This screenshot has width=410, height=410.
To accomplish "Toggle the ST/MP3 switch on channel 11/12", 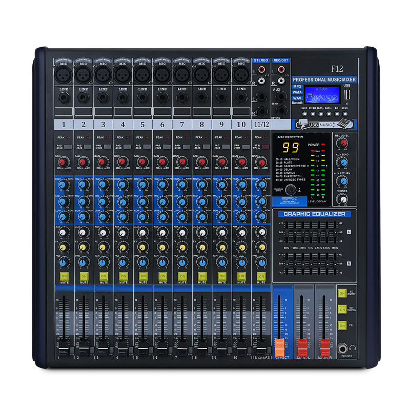I will pyautogui.click(x=265, y=147).
